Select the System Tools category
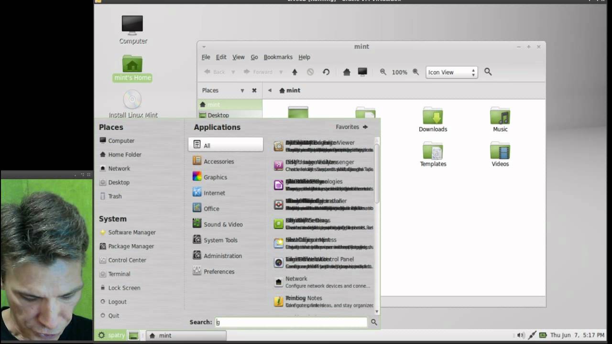The width and height of the screenshot is (612, 344). click(x=226, y=240)
